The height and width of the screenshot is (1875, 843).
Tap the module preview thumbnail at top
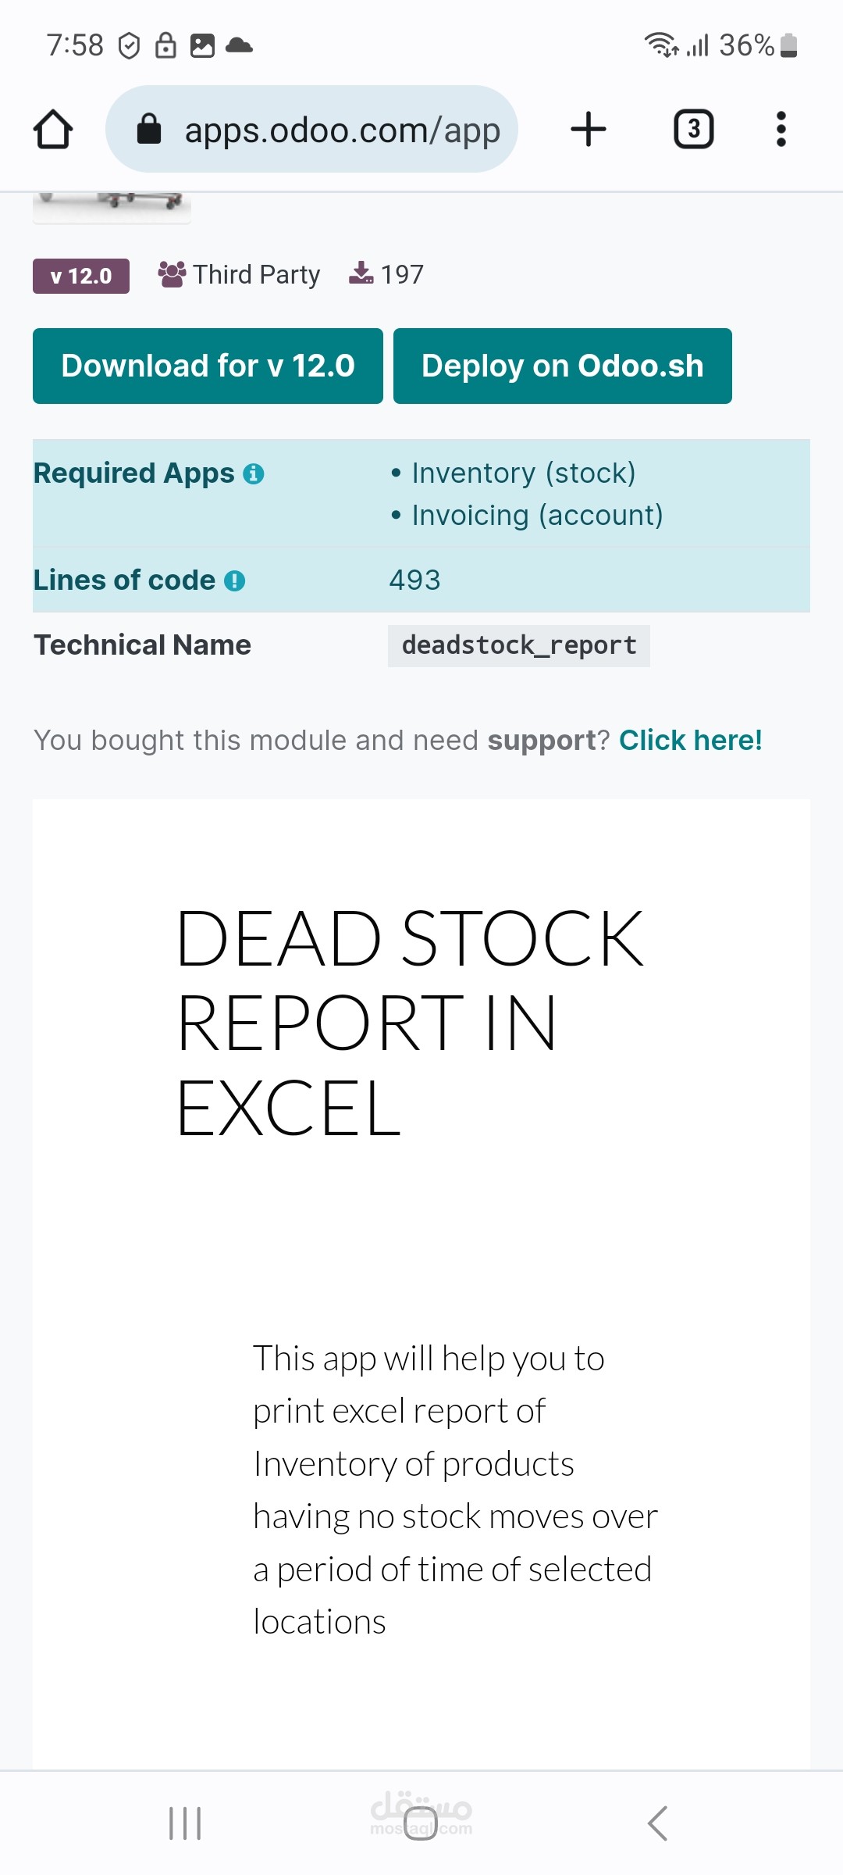click(112, 205)
